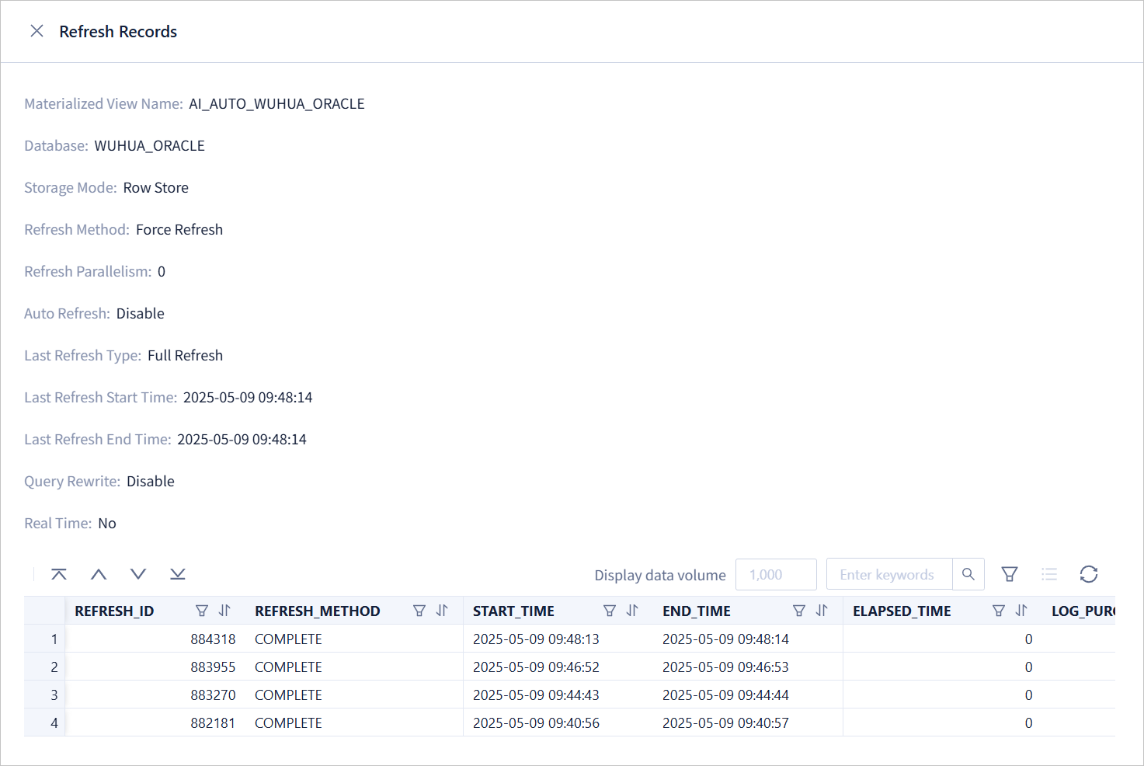The height and width of the screenshot is (766, 1144).
Task: Click the search magnifier icon
Action: pos(968,574)
